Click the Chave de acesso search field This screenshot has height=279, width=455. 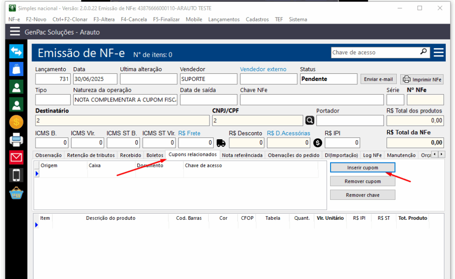tap(375, 53)
